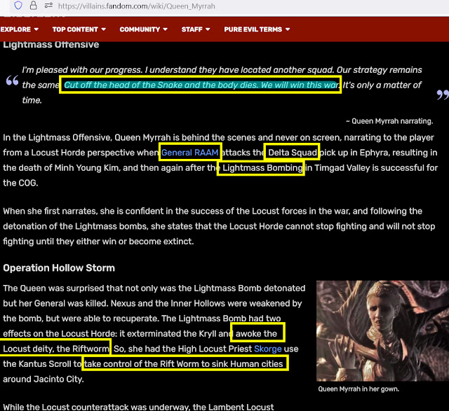Screen dimensions: 449x411
Task: Open the Queen Myrrah gown image
Action: 382,330
